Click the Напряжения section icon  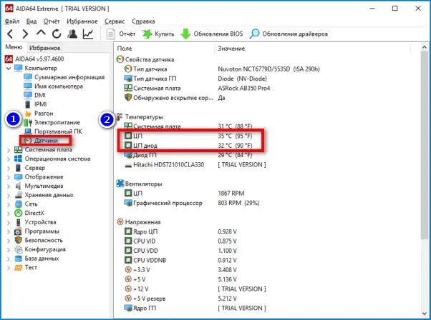(x=120, y=222)
